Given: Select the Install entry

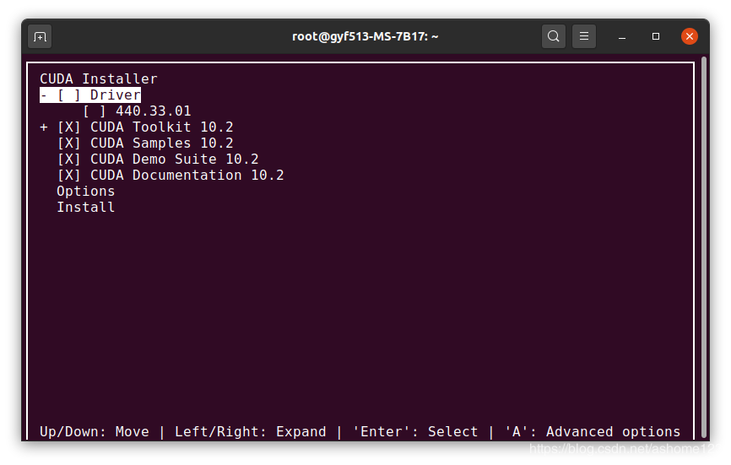Looking at the screenshot, I should pyautogui.click(x=86, y=208).
